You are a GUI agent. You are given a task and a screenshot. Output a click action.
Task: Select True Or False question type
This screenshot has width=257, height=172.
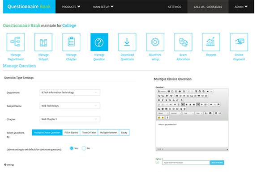89,132
